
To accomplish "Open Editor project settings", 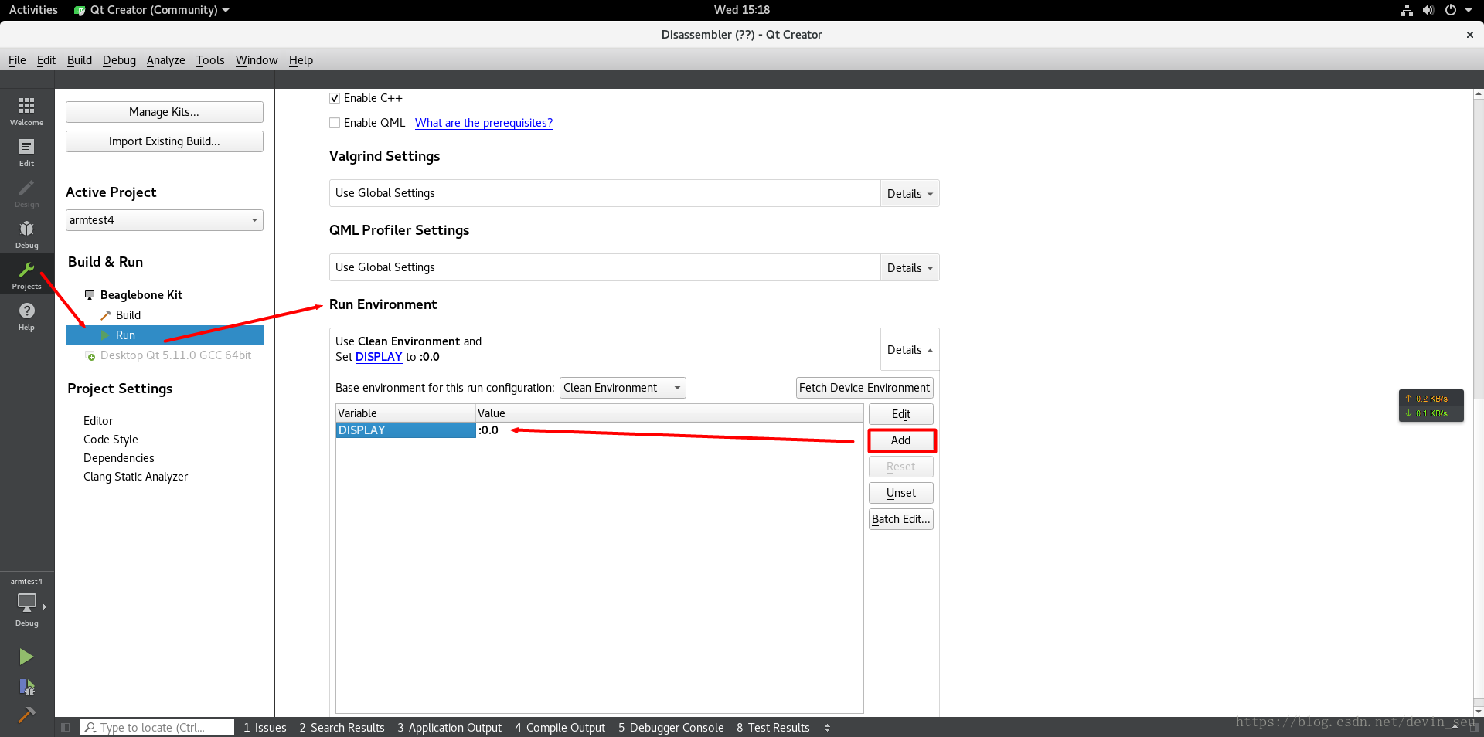I will point(98,421).
